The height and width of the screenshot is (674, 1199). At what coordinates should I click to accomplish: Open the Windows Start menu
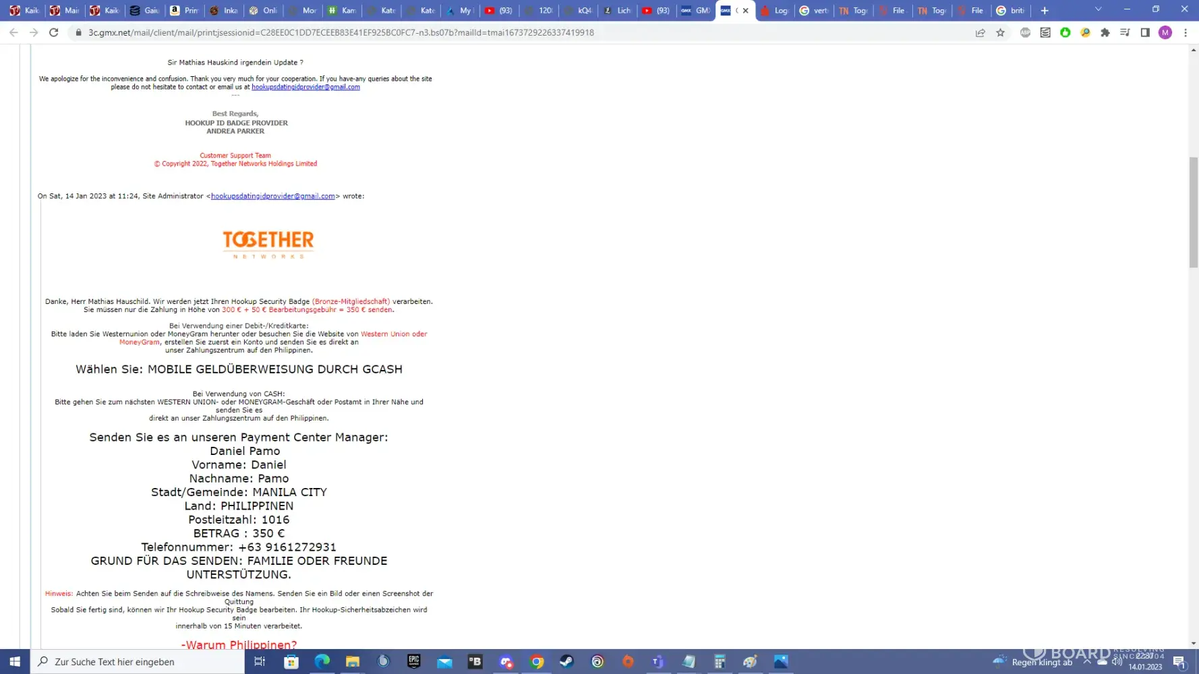coord(15,662)
